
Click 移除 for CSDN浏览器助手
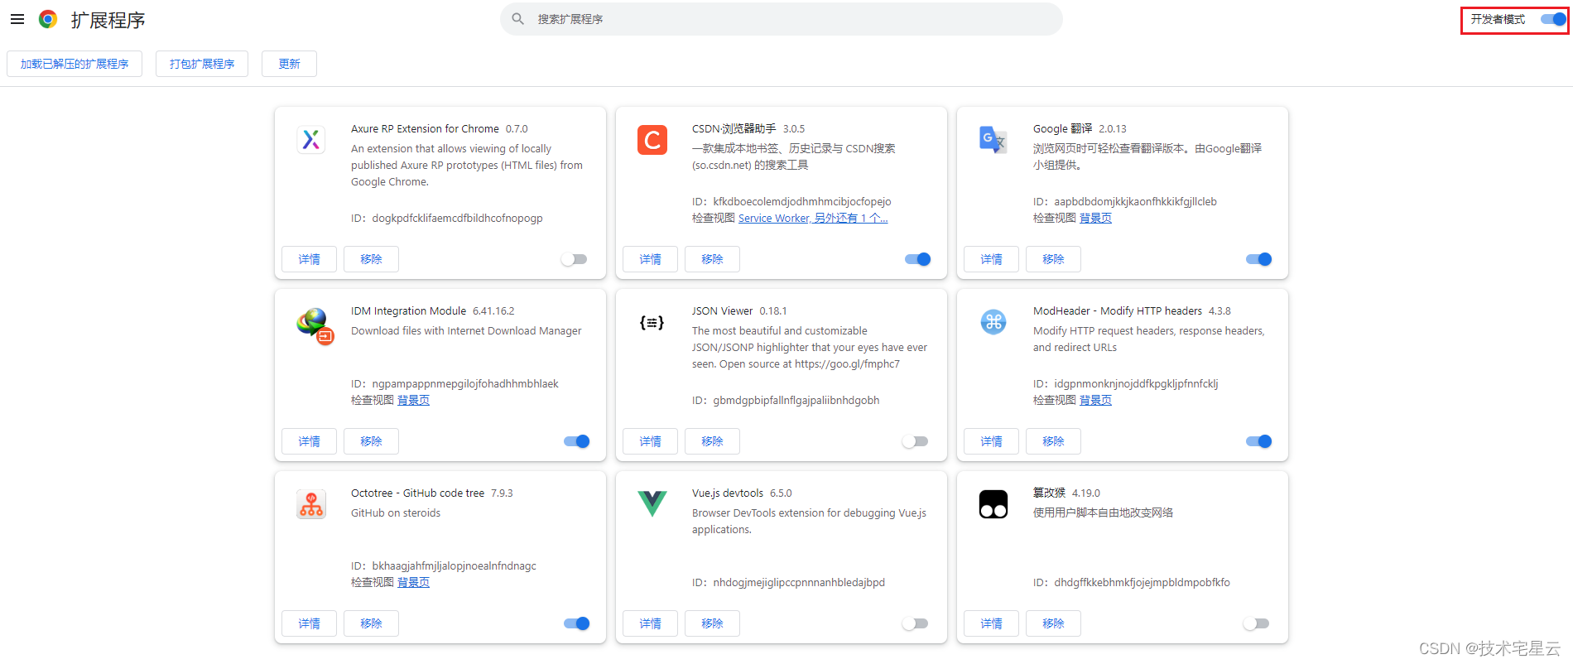pos(712,259)
